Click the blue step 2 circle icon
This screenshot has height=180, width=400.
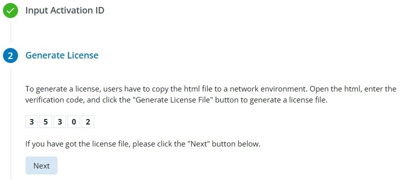pos(11,55)
